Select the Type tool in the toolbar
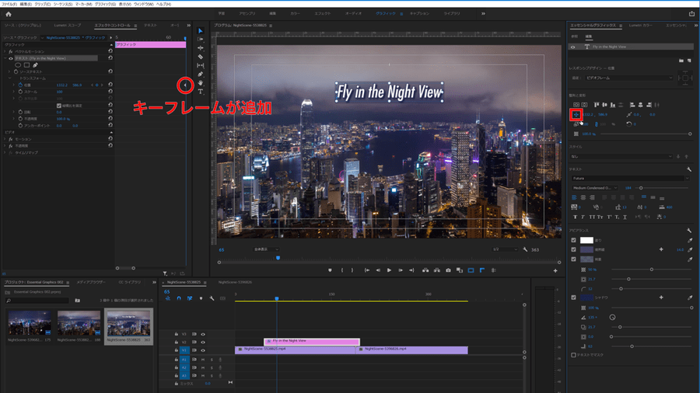The image size is (700, 393). click(200, 92)
